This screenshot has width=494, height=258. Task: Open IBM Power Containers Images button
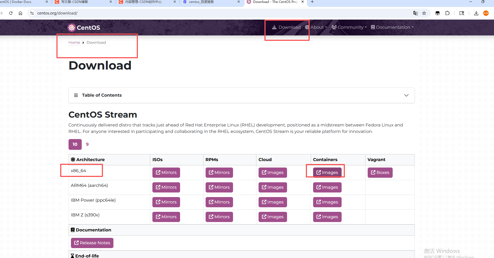(327, 202)
